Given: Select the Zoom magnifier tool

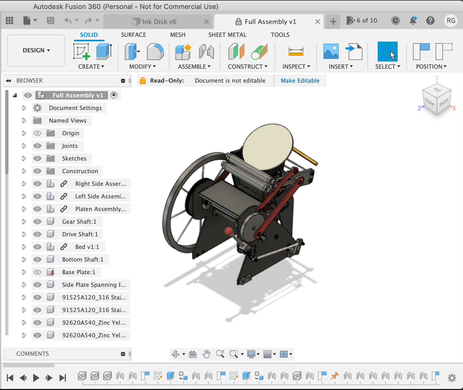Looking at the screenshot, I should (x=220, y=354).
